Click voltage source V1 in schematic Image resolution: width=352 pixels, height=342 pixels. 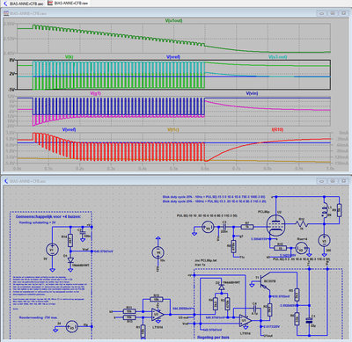[52, 250]
